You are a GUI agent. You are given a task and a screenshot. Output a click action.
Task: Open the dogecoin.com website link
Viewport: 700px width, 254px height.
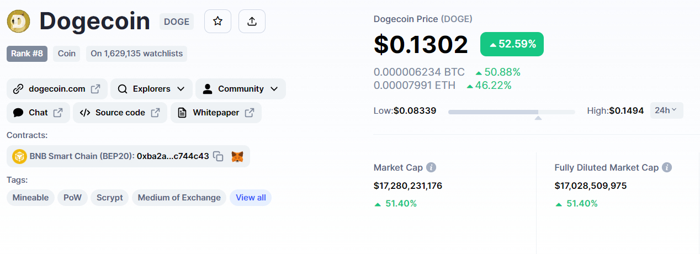point(57,89)
